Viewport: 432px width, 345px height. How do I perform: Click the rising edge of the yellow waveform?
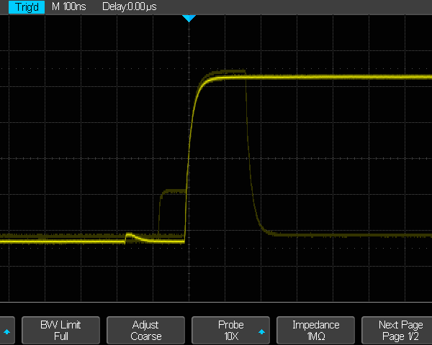pos(189,158)
